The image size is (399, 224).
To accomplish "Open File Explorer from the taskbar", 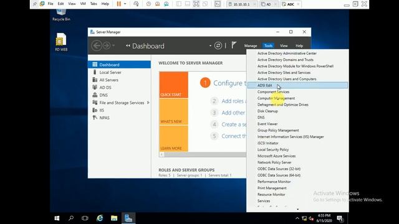I will [114, 218].
